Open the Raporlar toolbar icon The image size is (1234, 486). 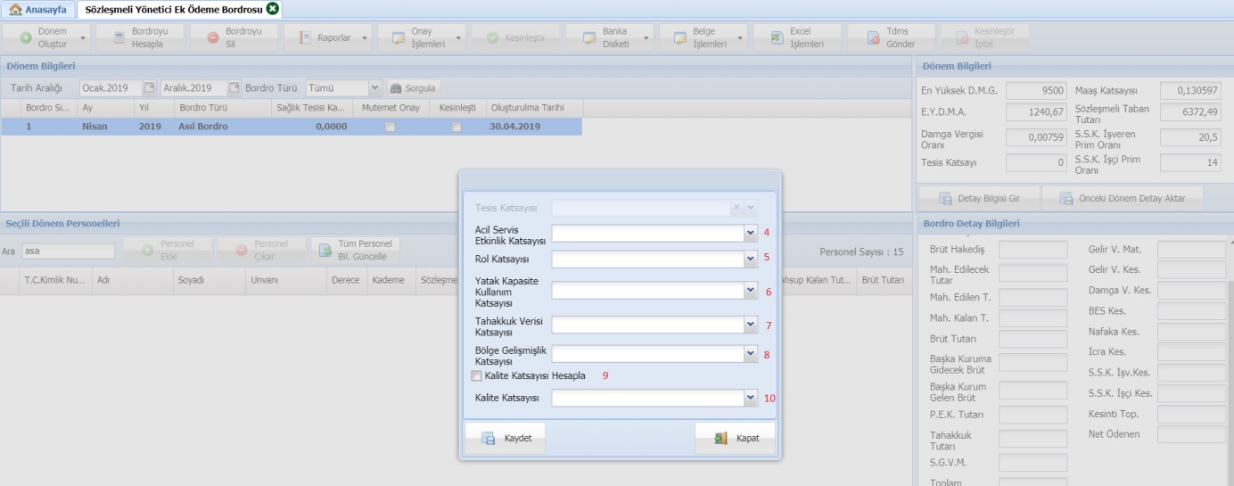pos(305,38)
